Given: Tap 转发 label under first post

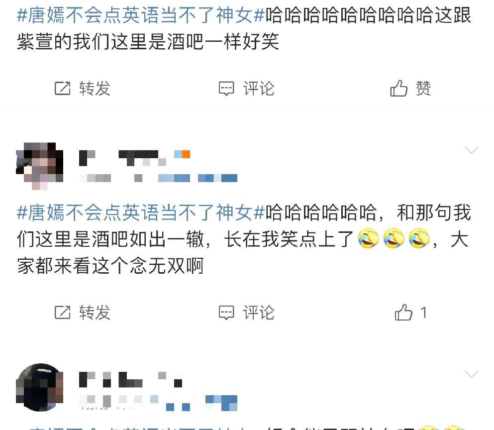Looking at the screenshot, I should 95,88.
